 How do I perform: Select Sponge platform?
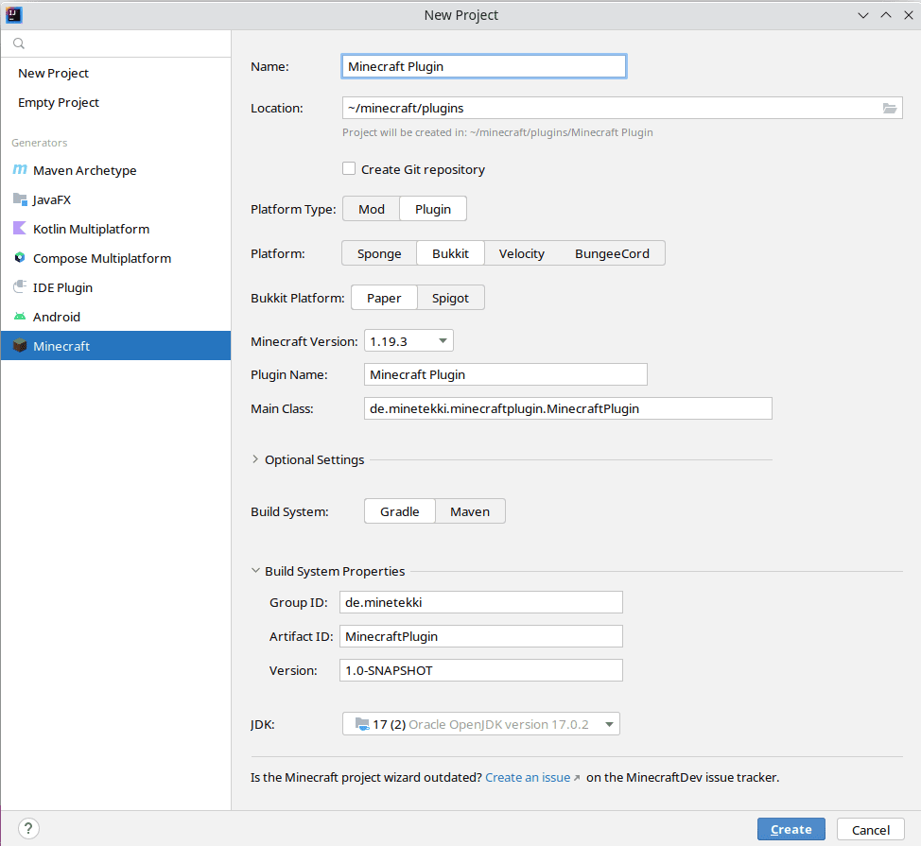tap(379, 253)
